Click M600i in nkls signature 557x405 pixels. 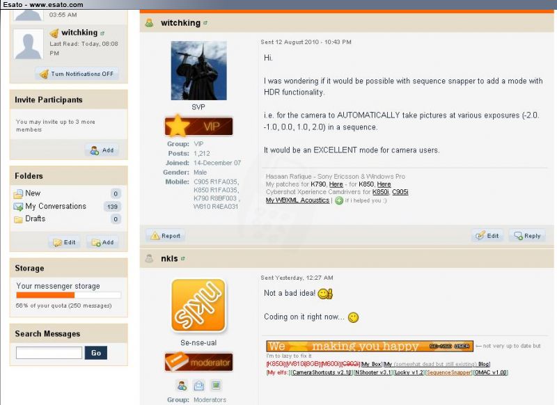(x=330, y=364)
